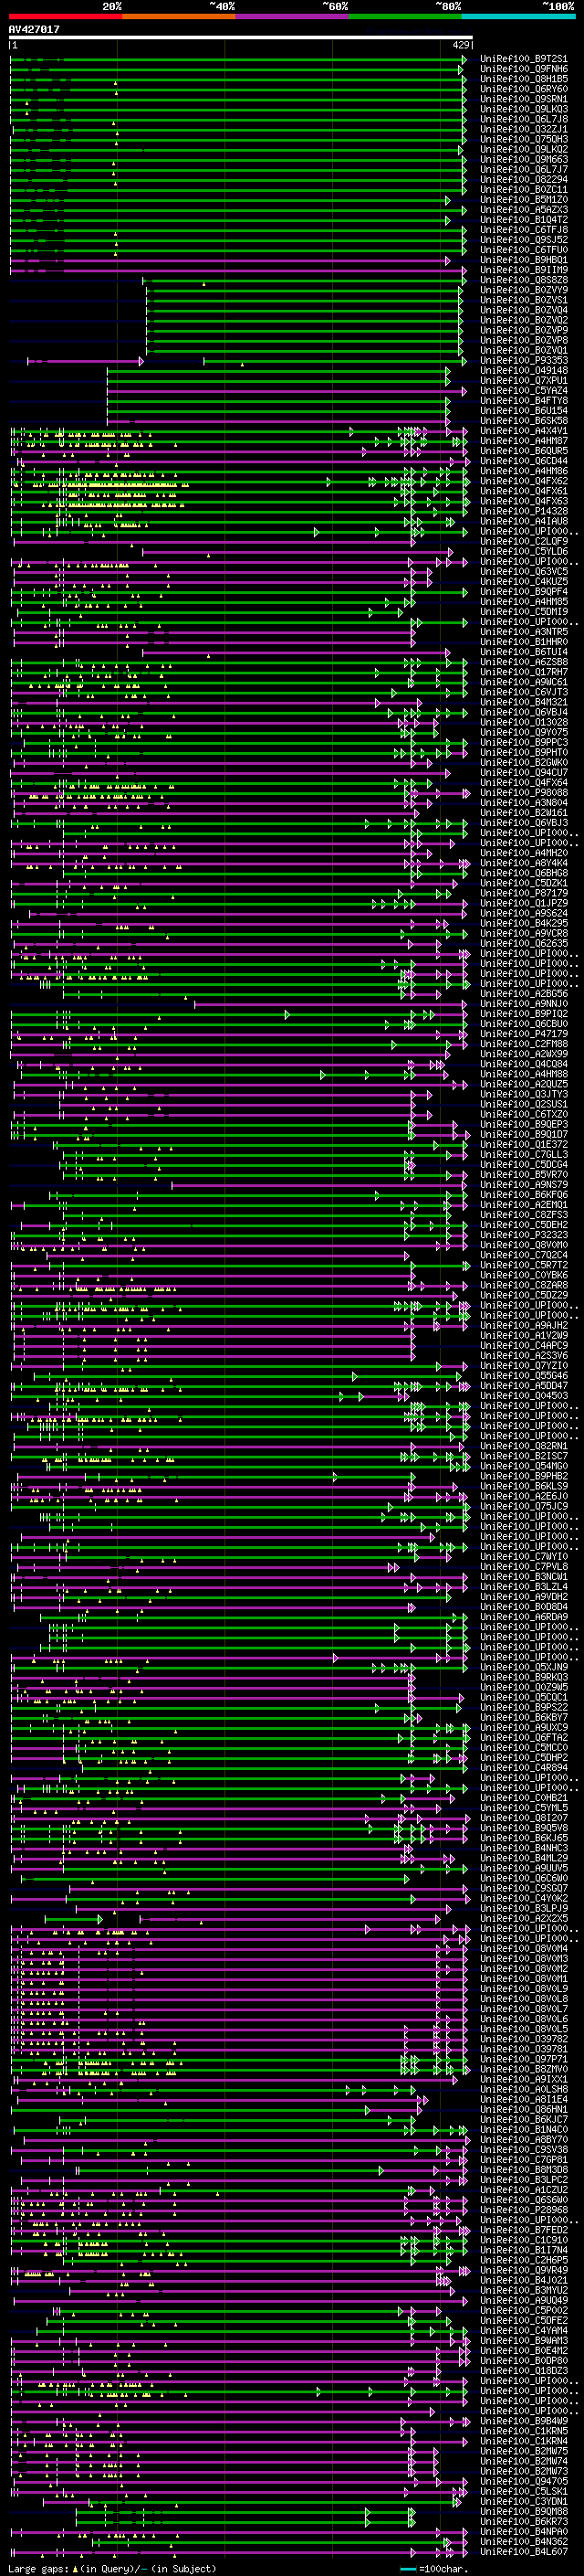584x2576 pixels.
Task: Open UniRef100_Q18DZ3 entry
Action: pos(524,2370)
